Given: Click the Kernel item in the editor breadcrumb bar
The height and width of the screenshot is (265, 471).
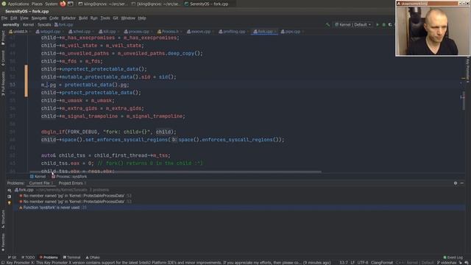Looking at the screenshot, I should pos(38,177).
